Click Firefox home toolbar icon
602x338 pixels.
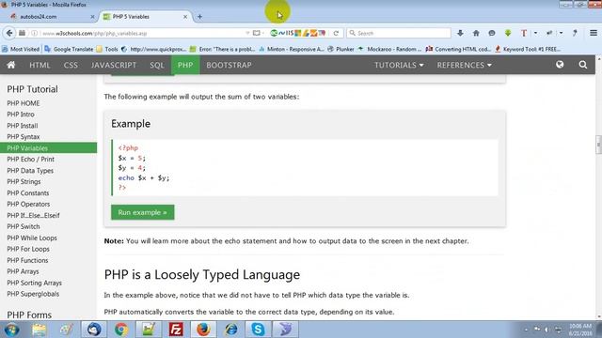tap(476, 34)
